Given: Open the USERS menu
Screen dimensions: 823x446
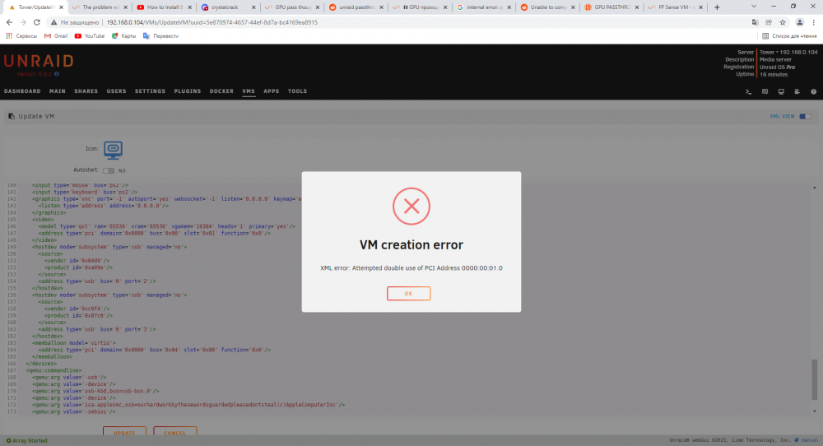Looking at the screenshot, I should pyautogui.click(x=117, y=91).
